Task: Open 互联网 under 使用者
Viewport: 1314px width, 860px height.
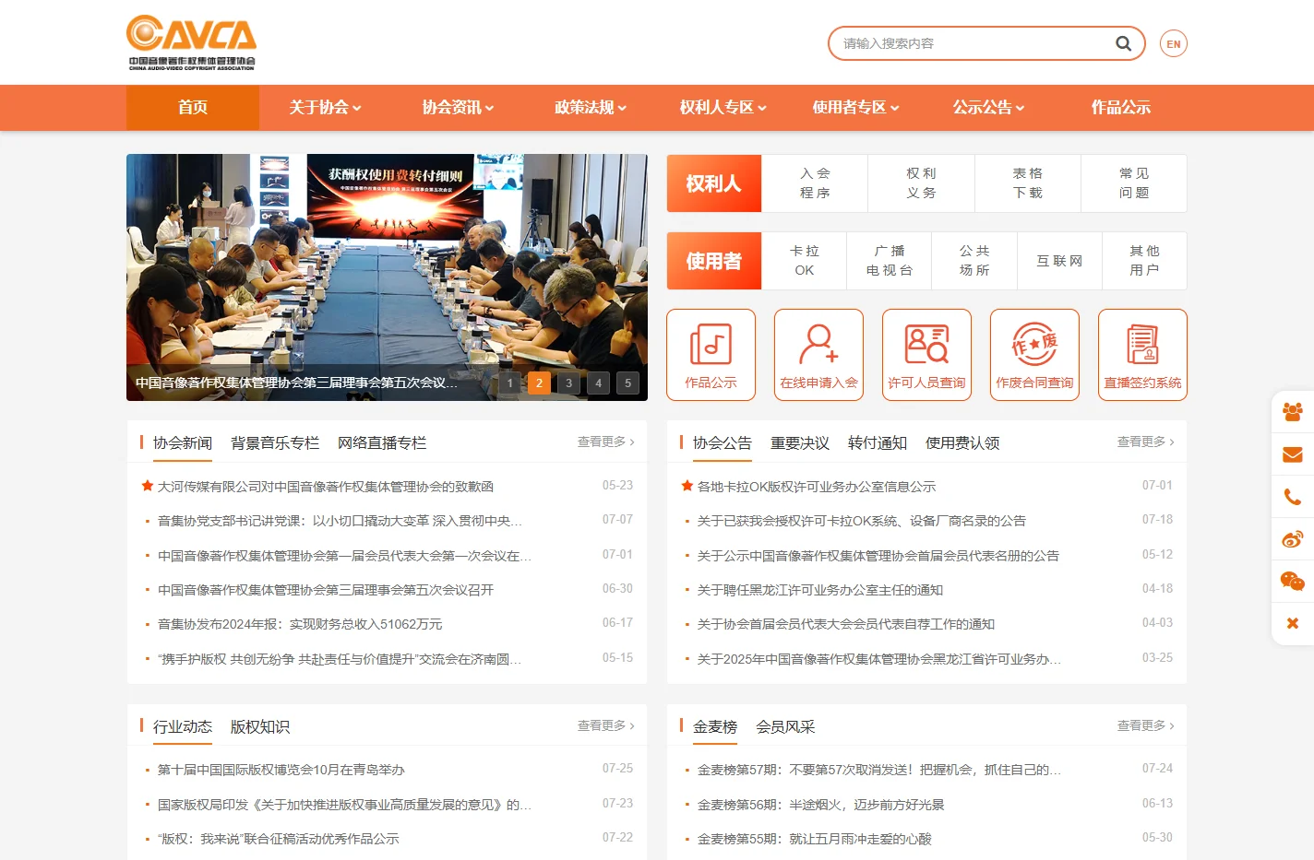Action: pos(1059,261)
